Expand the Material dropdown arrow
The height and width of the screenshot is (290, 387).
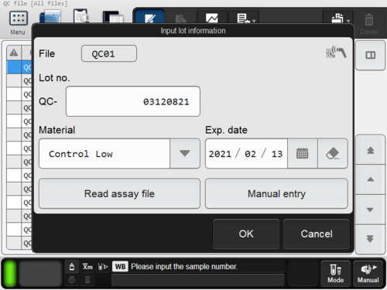coord(185,154)
